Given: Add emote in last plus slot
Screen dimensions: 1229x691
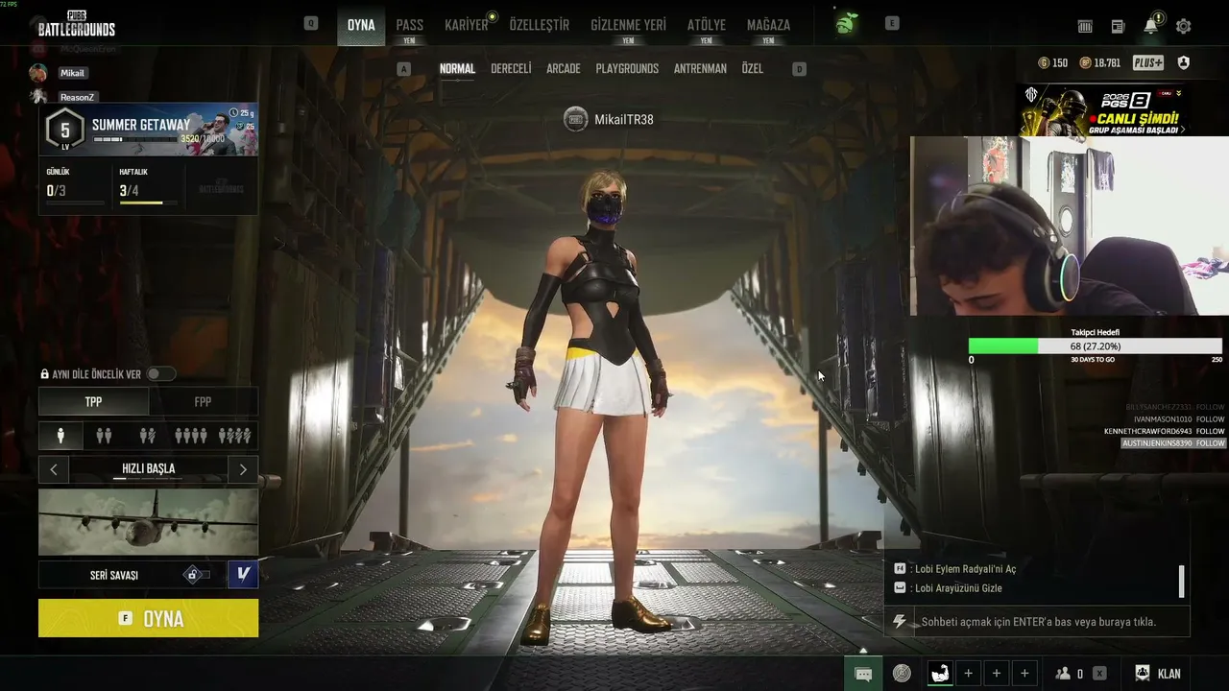Looking at the screenshot, I should click(x=1024, y=674).
